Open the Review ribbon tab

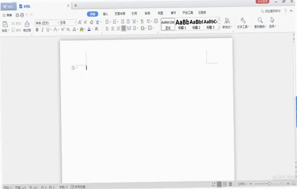coord(147,13)
